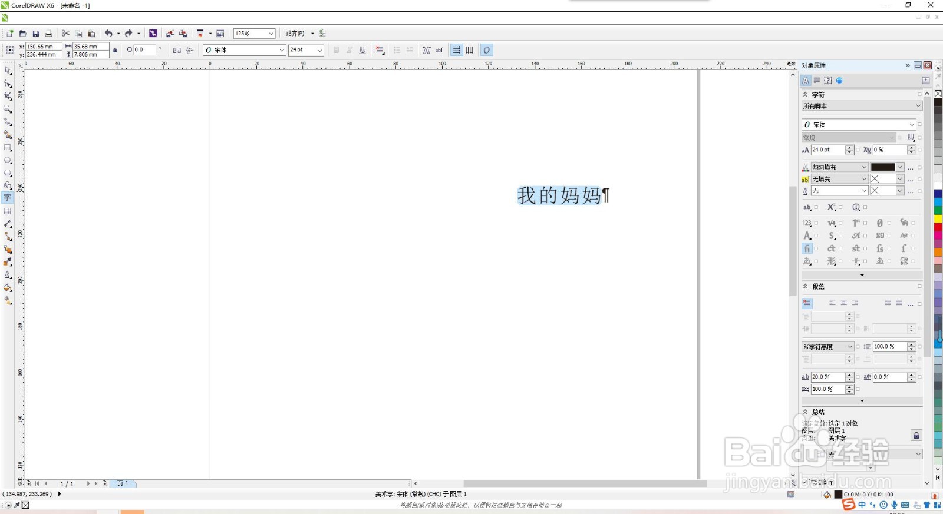The image size is (943, 514).
Task: Toggle checkbox beside font name in docker
Action: tap(919, 124)
